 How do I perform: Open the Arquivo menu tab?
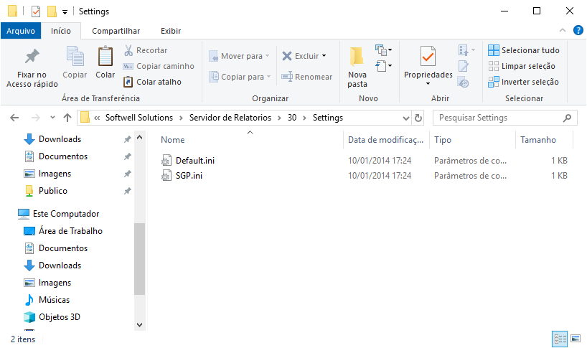21,31
